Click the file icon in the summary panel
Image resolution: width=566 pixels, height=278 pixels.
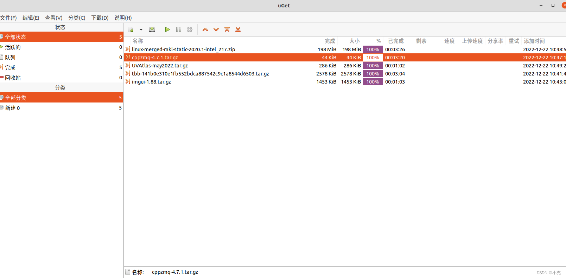pyautogui.click(x=128, y=272)
